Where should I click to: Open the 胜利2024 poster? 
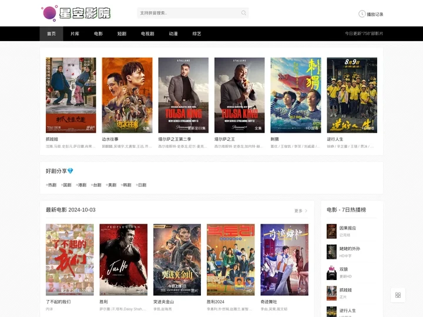click(231, 259)
